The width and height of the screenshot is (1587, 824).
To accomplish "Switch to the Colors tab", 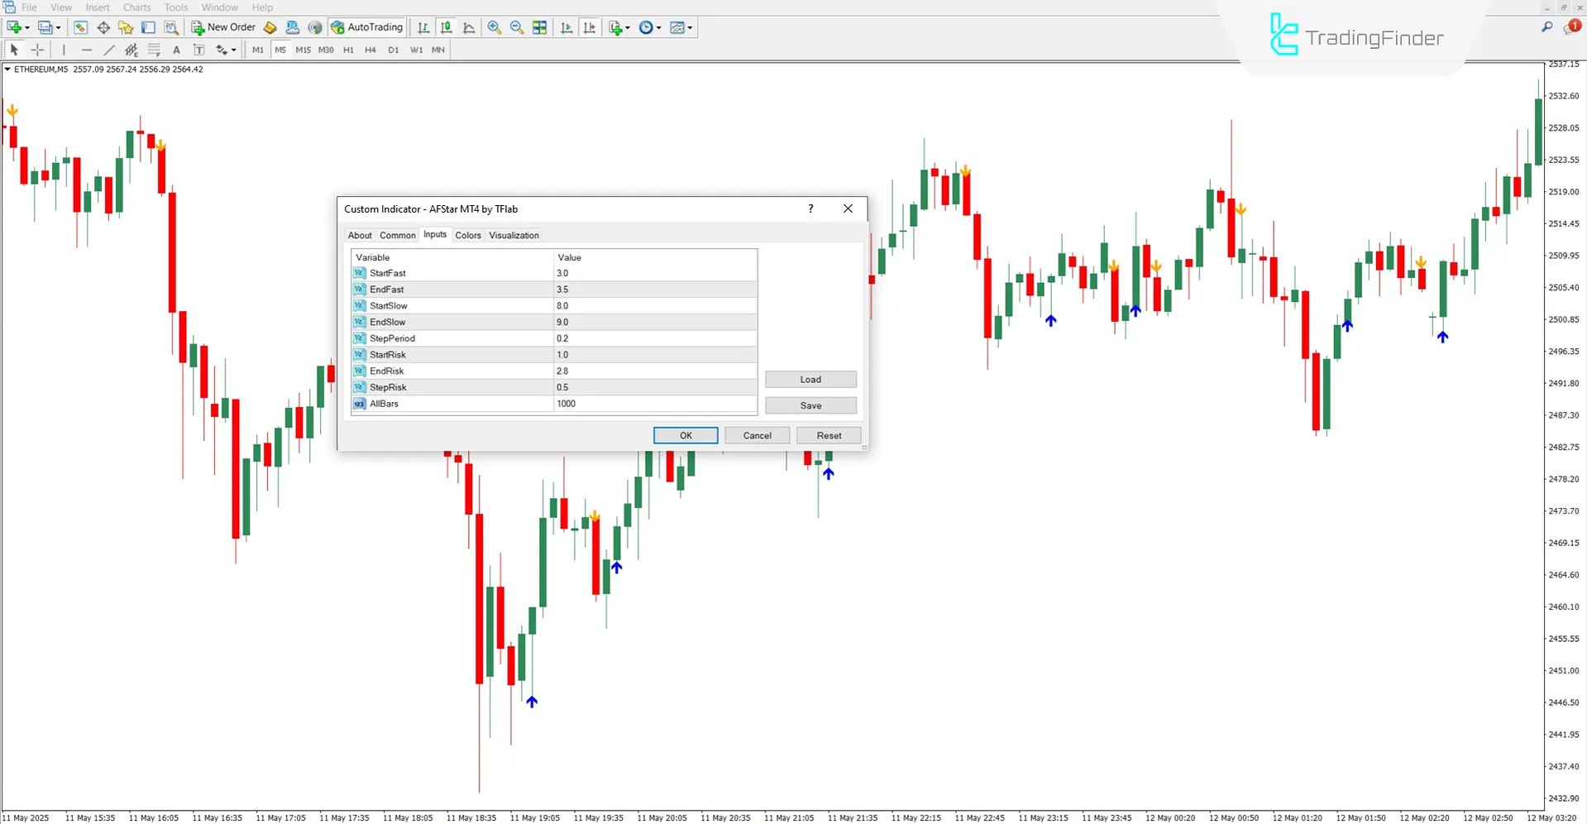I will tap(467, 235).
